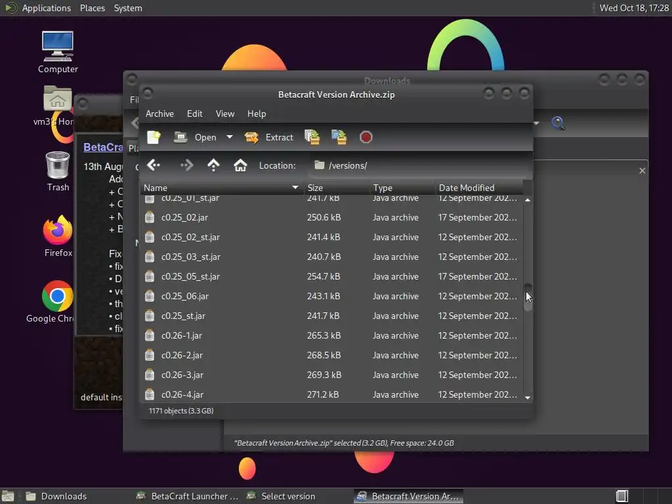Sort files by Name column header
Image resolution: width=672 pixels, height=504 pixels.
[x=222, y=188]
